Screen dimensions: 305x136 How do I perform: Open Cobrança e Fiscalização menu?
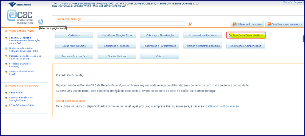point(160,35)
